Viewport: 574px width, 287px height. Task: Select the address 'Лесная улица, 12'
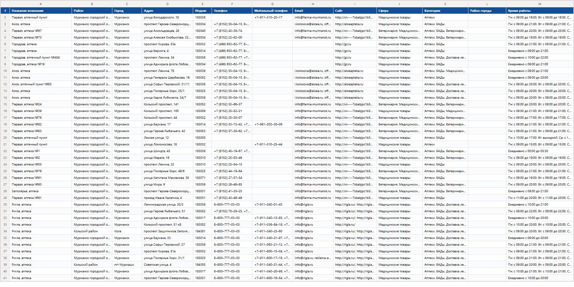pos(167,138)
